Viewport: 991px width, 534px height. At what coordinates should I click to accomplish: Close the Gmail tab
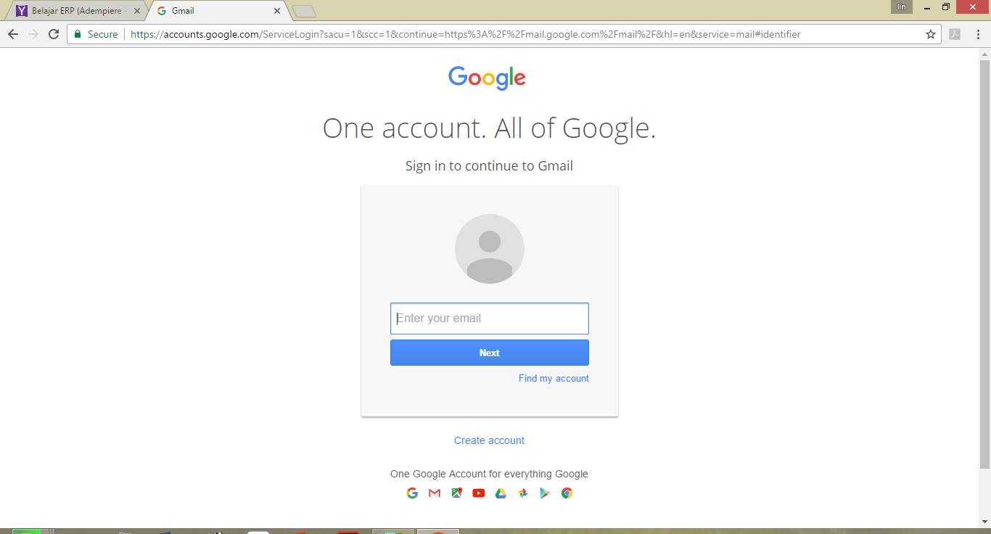click(277, 11)
